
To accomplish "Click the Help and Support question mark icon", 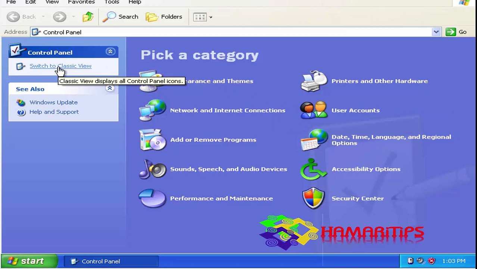I will coord(21,112).
